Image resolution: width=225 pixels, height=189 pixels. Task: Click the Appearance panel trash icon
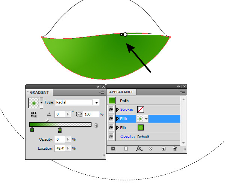click(174, 149)
